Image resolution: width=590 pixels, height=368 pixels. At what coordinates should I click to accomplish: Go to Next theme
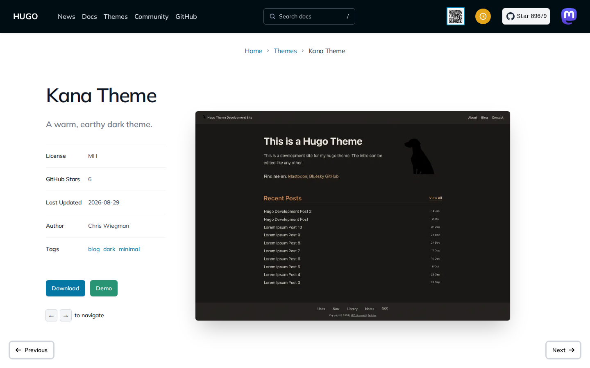[563, 350]
